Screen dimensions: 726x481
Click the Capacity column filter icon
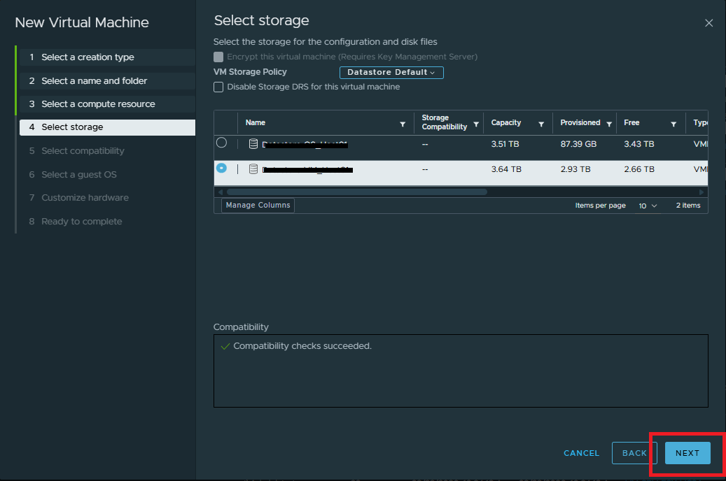tap(541, 124)
